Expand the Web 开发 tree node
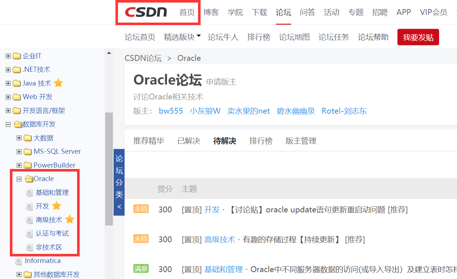 (x=8, y=97)
